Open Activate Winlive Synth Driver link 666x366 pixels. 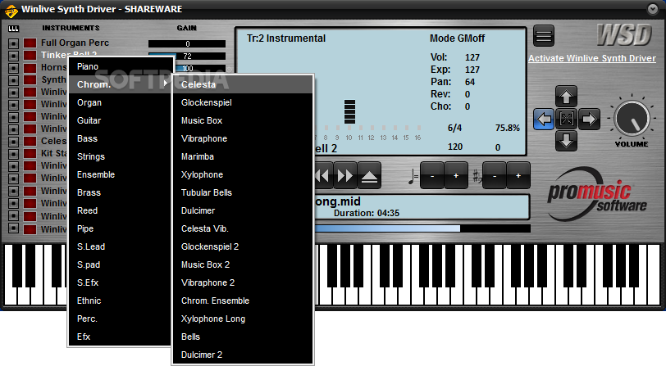592,58
